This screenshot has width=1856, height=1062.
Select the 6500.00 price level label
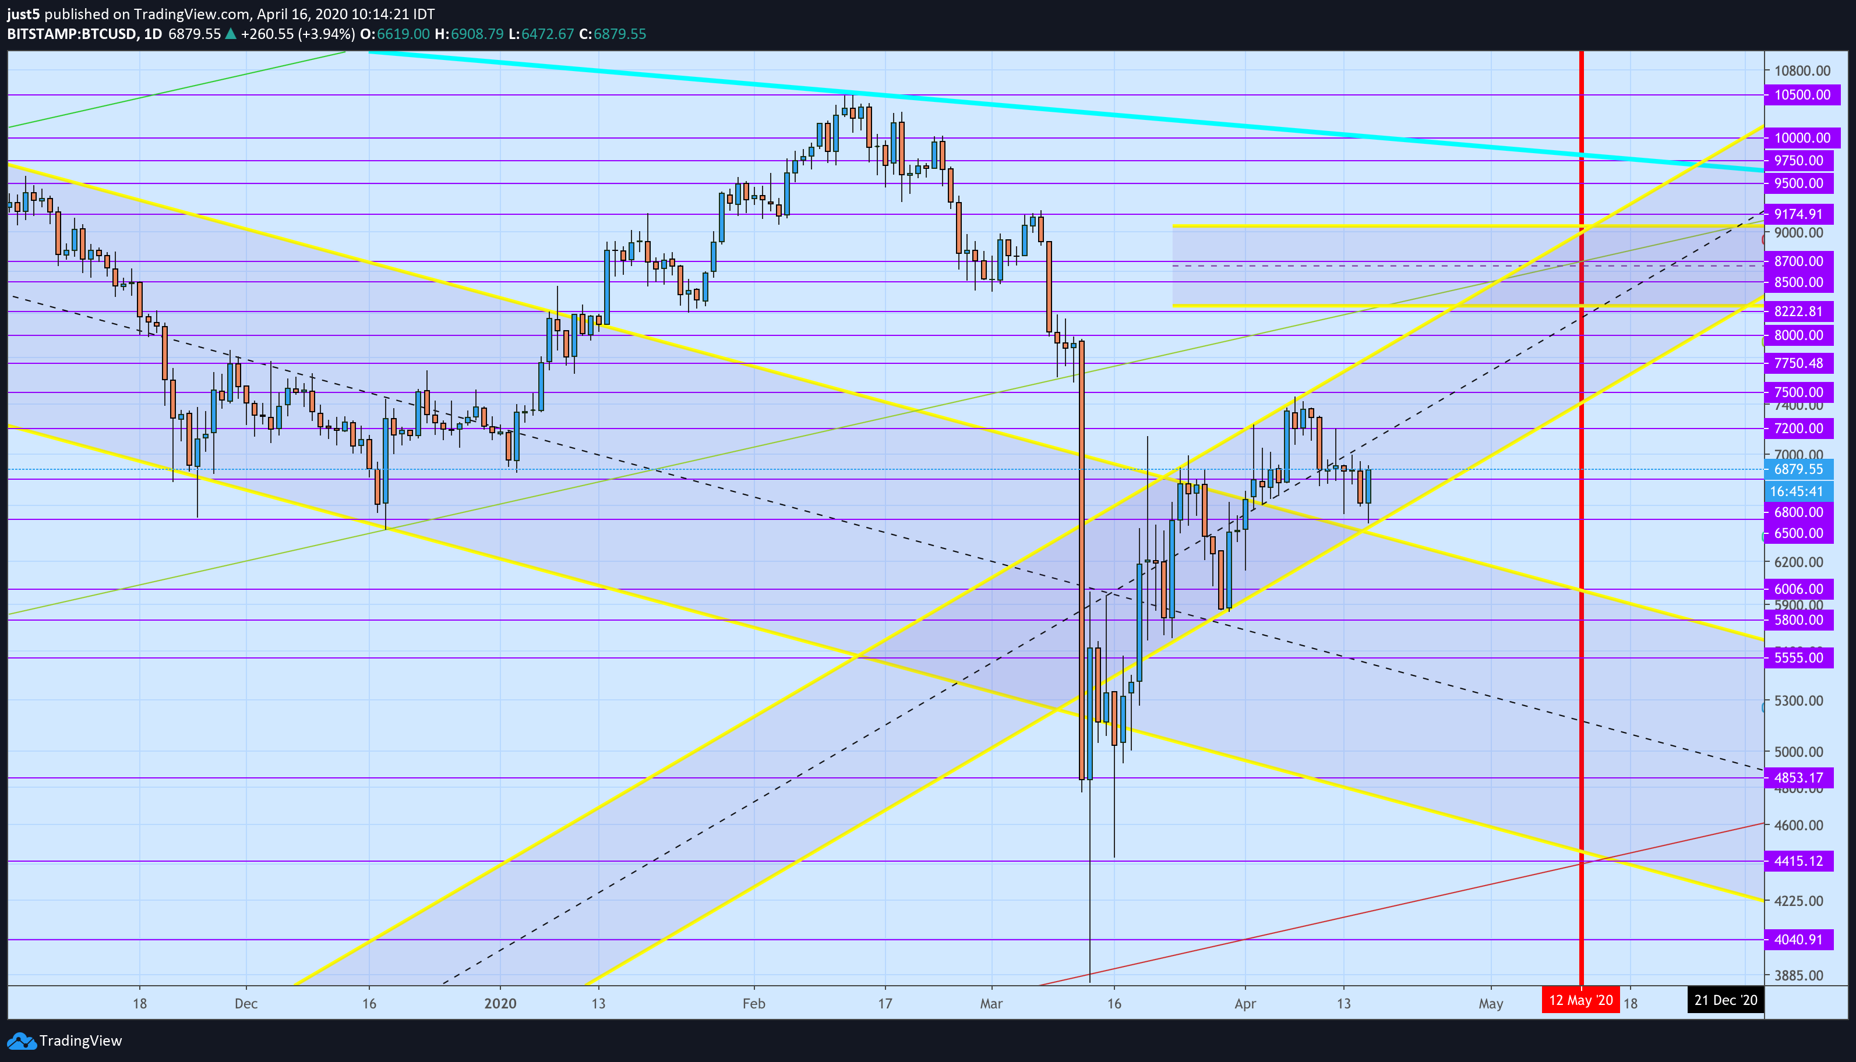pos(1798,533)
